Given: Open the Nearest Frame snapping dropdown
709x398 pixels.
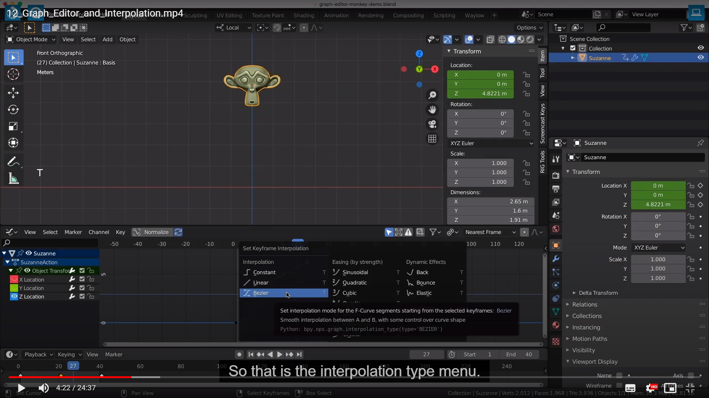Looking at the screenshot, I should tap(490, 232).
